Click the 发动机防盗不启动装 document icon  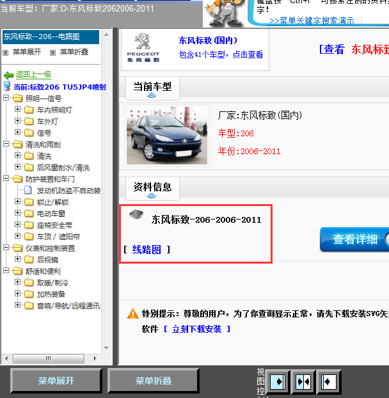[x=28, y=191]
